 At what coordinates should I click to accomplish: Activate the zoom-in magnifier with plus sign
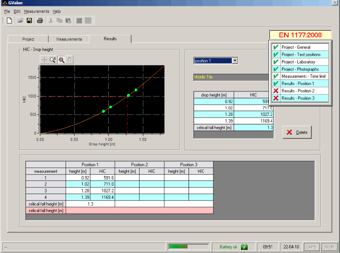(53, 60)
